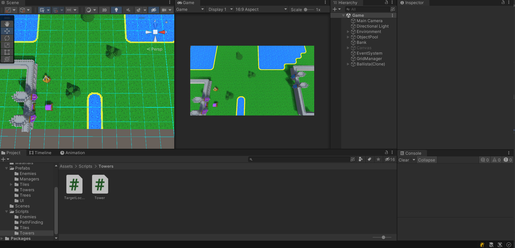Lock the Inspector panel
The width and height of the screenshot is (515, 248).
click(x=503, y=2)
